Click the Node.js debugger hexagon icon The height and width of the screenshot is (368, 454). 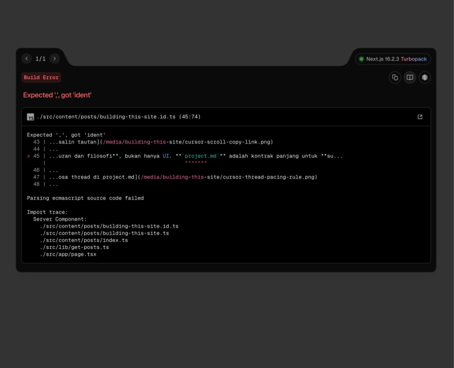point(425,78)
